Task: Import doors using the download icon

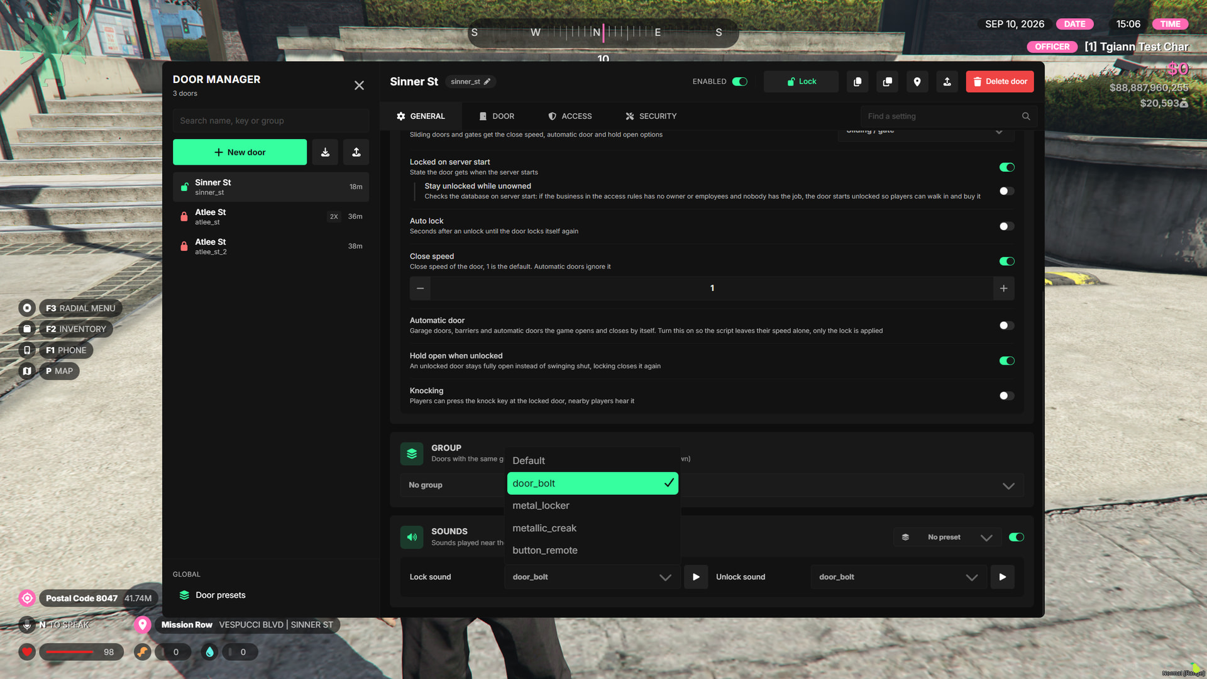Action: (x=325, y=152)
